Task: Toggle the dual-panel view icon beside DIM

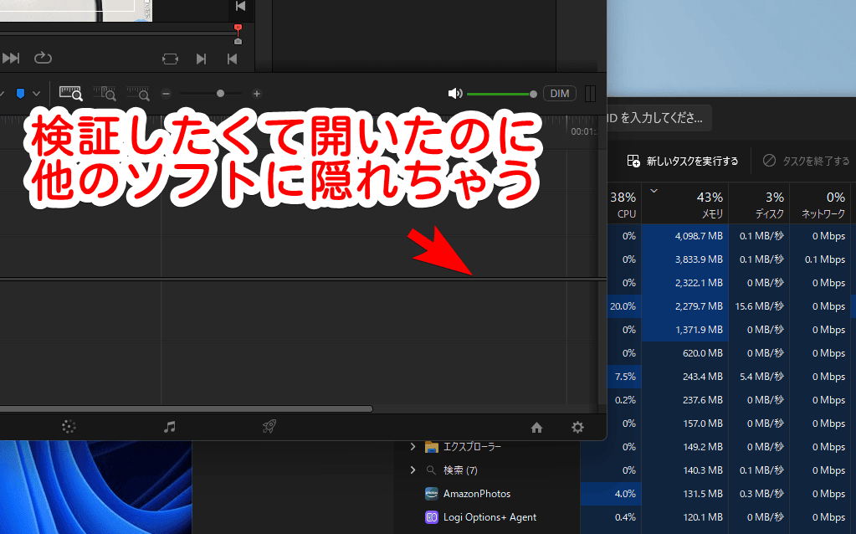Action: point(590,93)
